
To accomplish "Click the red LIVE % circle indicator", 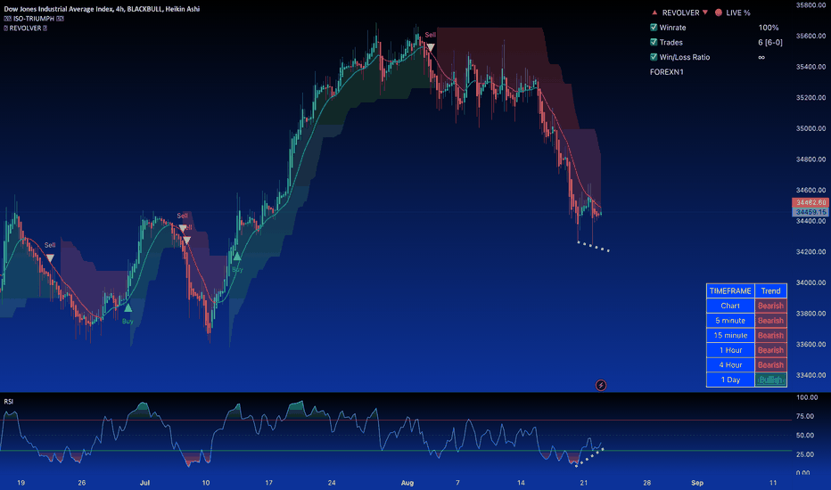I will coord(718,12).
